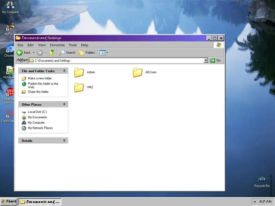Minimize the Documents and Settings window
Screen dimensions: 275x206
pos(209,38)
